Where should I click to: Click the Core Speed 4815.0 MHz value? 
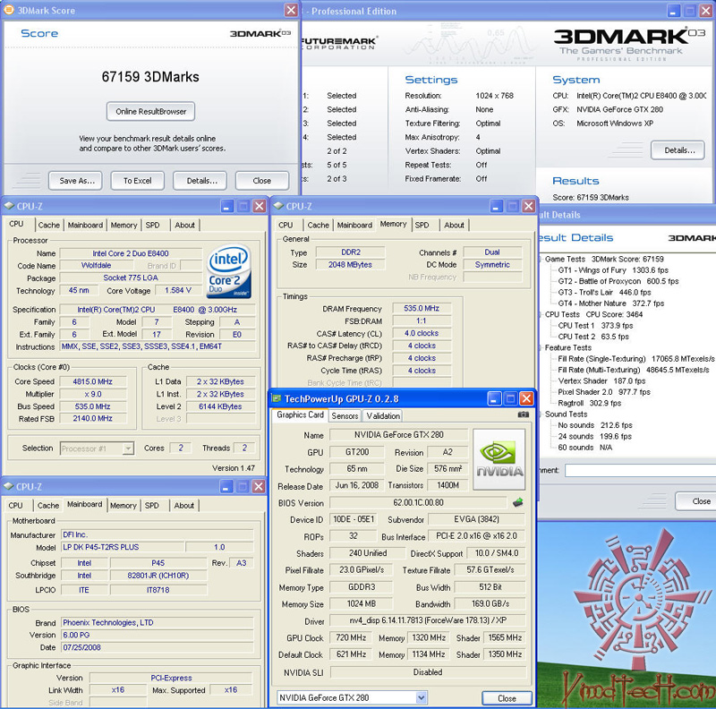(x=93, y=381)
